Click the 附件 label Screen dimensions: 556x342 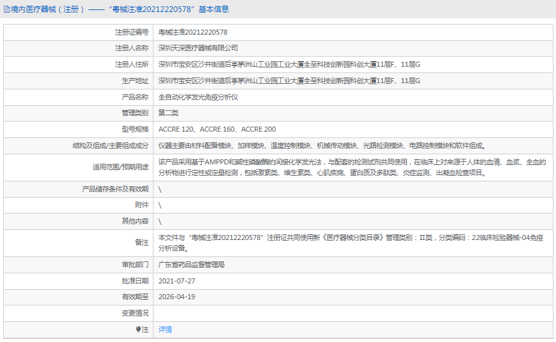click(x=142, y=205)
